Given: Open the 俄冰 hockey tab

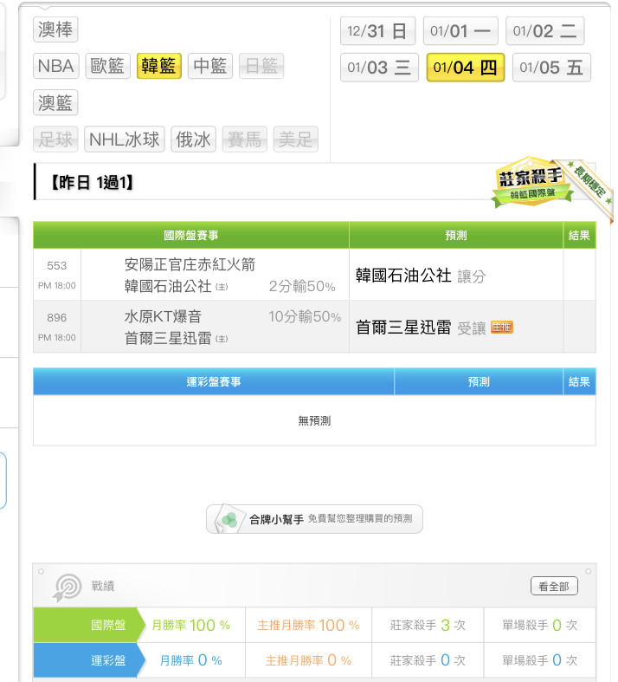Looking at the screenshot, I should (x=193, y=140).
